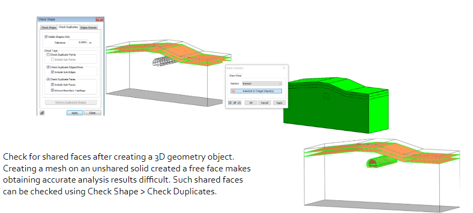The width and height of the screenshot is (473, 213).
Task: Click first icon at Auto Connect bottom-left
Action: coord(230,103)
